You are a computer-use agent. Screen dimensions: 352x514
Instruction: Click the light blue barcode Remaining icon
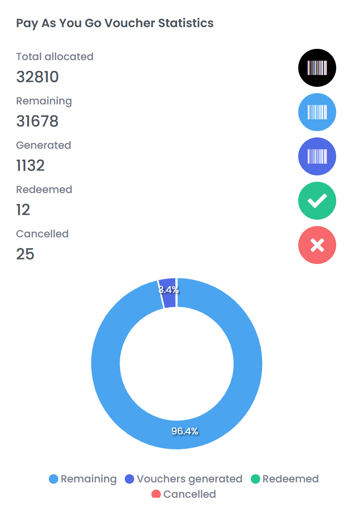pos(317,112)
